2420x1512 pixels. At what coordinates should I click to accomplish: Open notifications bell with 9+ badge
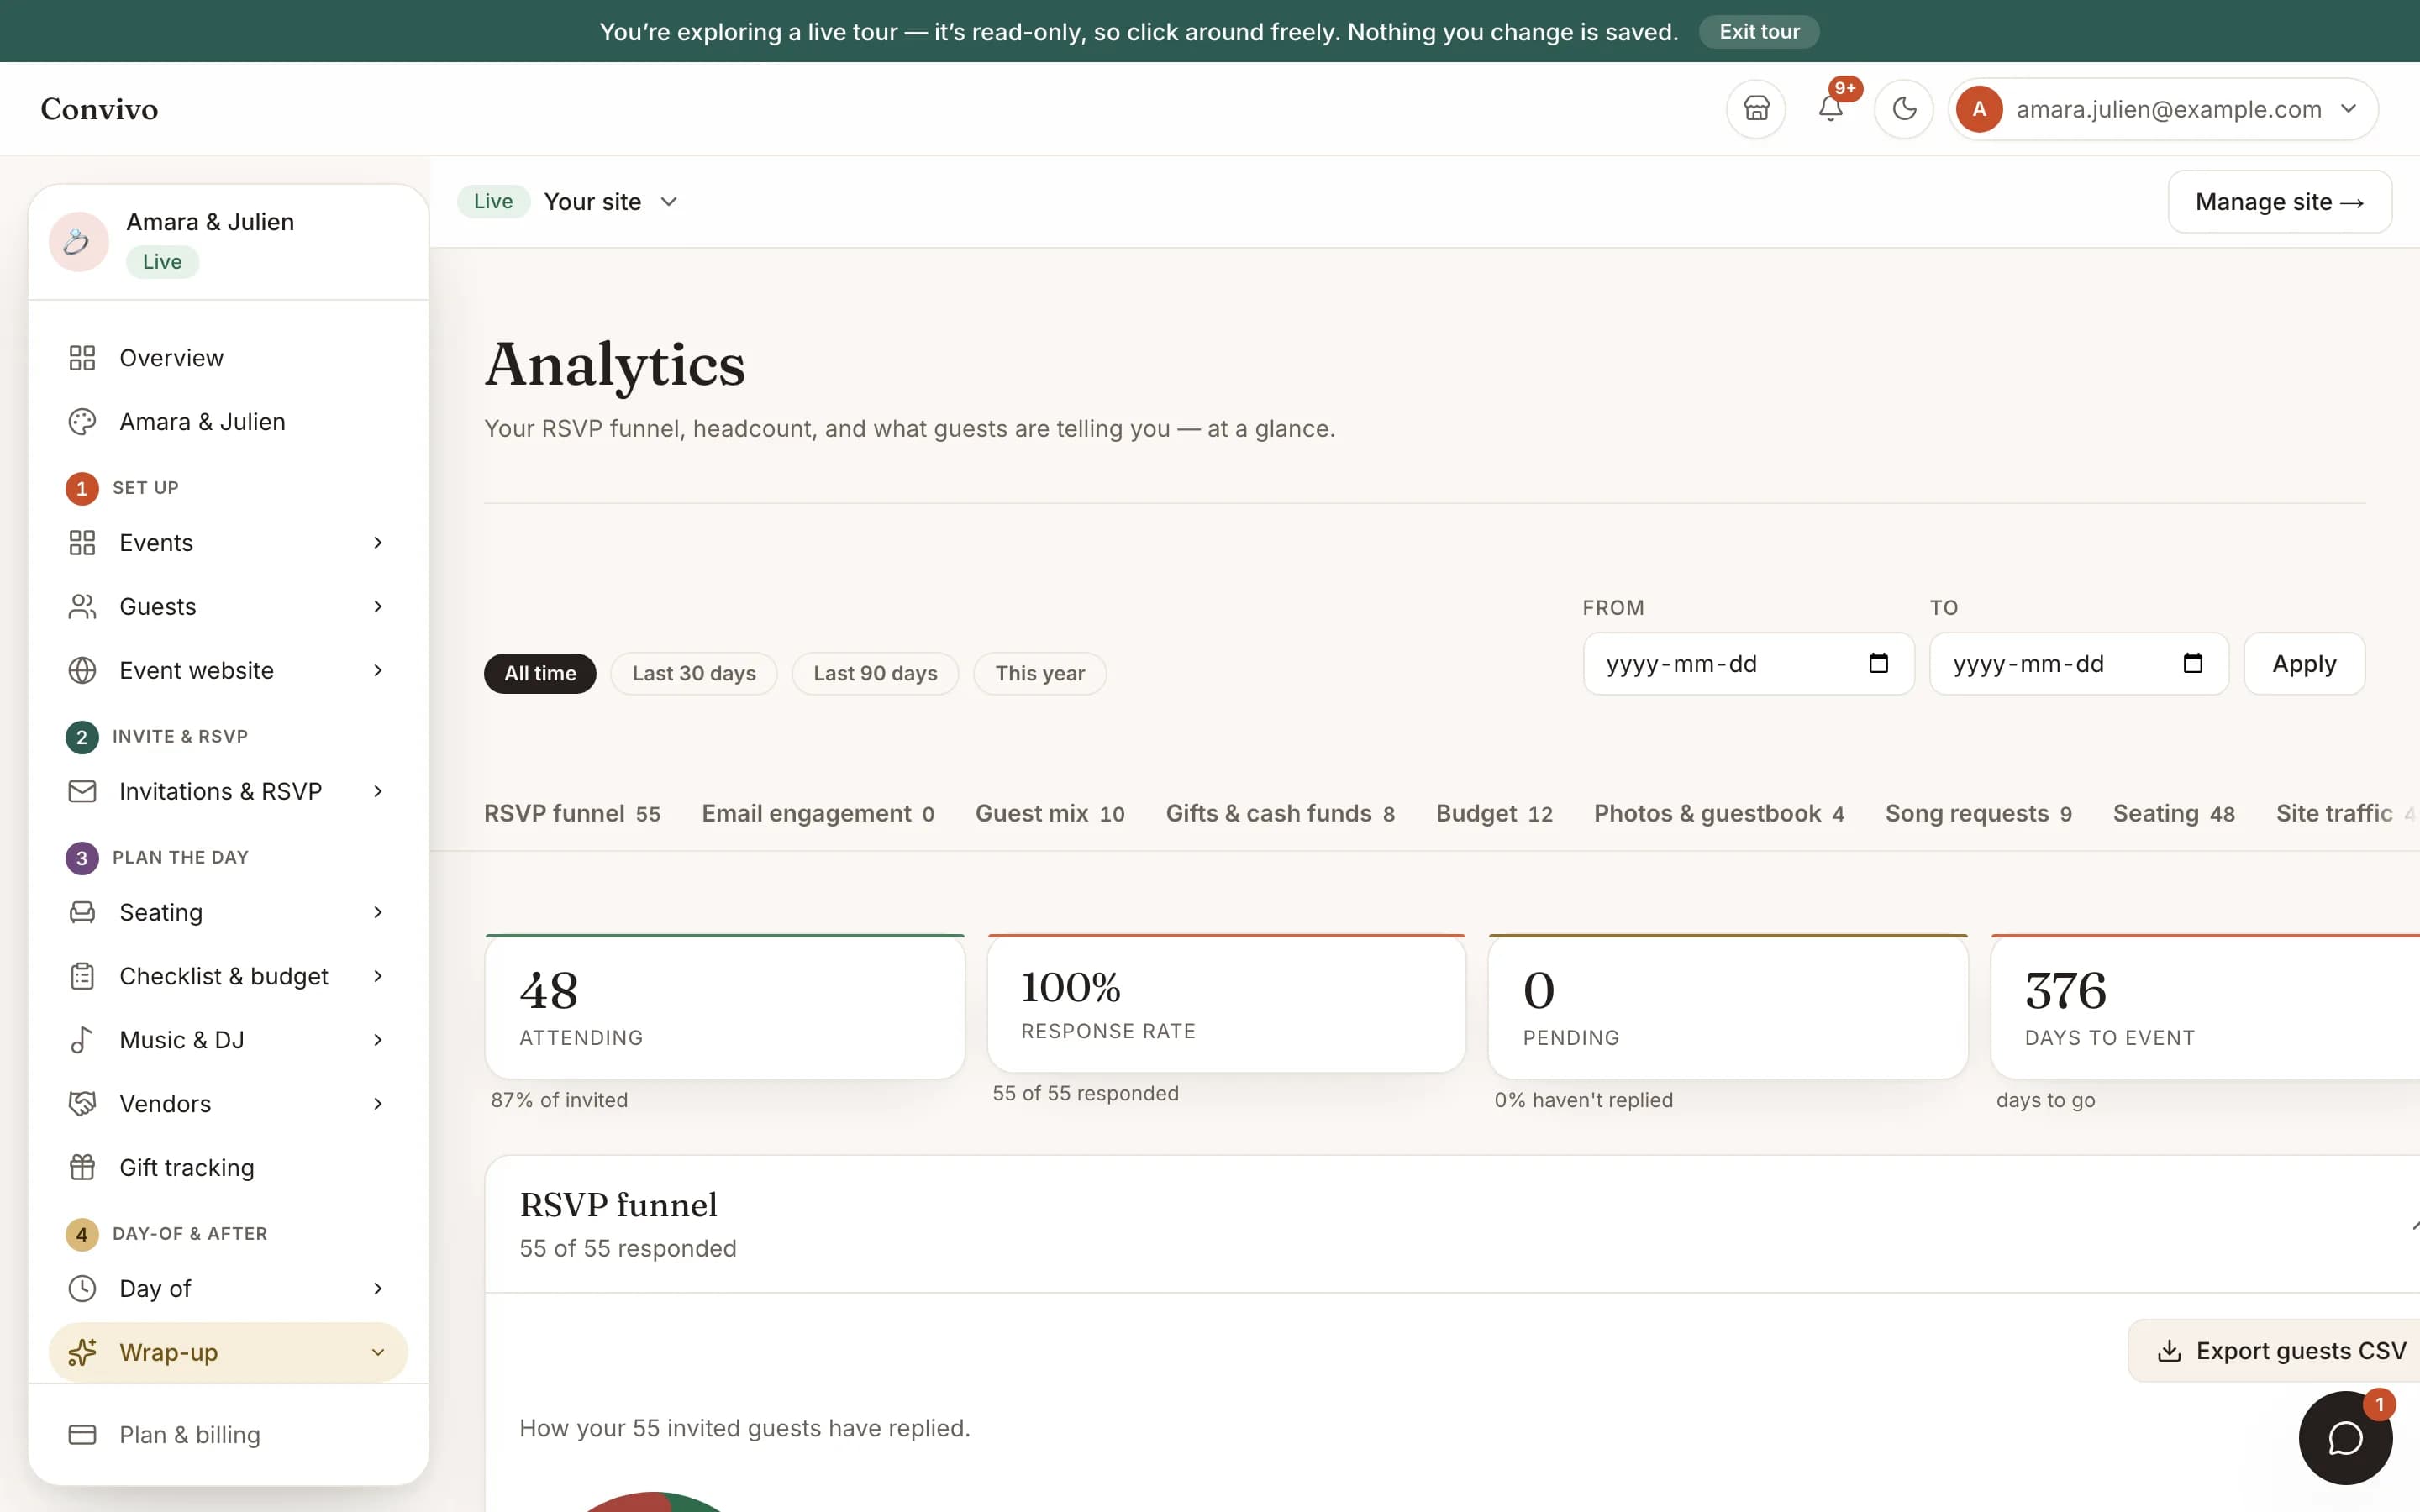[1830, 109]
